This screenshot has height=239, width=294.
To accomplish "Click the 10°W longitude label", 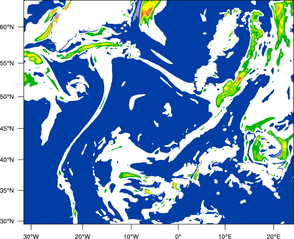I will (x=131, y=236).
